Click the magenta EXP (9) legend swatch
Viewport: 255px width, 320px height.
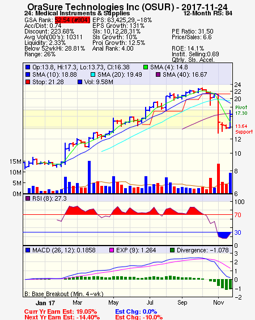pyautogui.click(x=112, y=250)
